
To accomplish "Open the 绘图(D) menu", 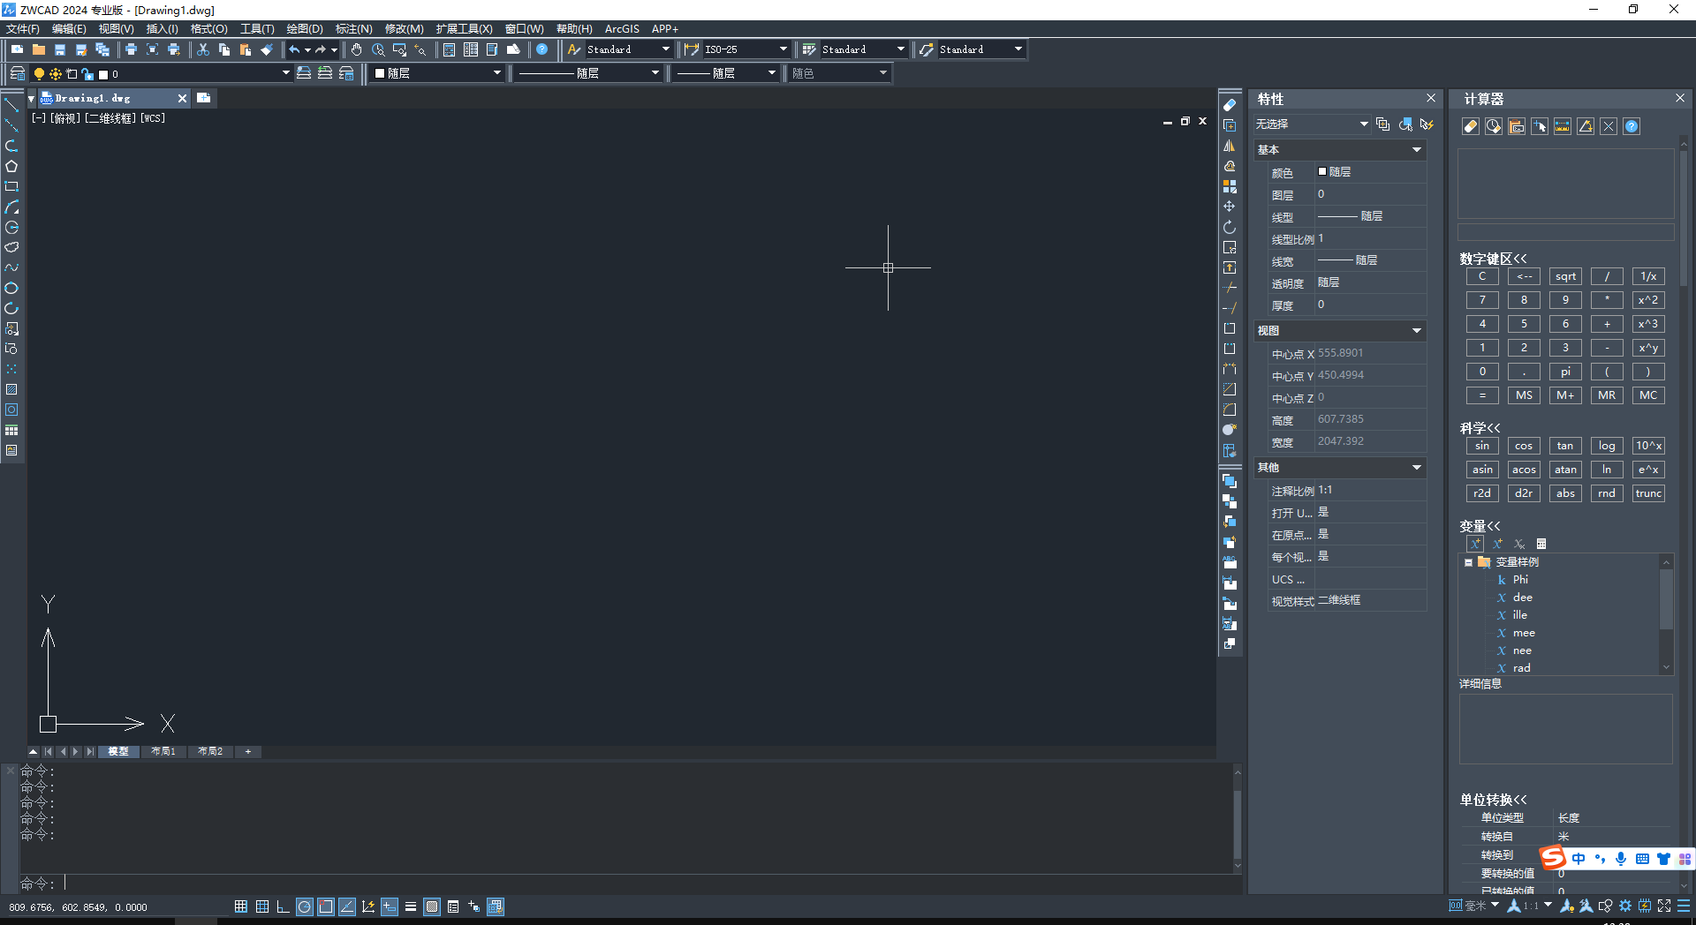I will tap(305, 29).
